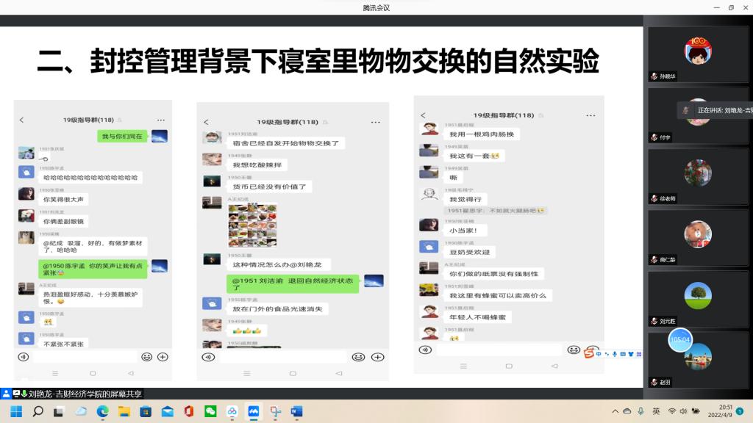Open the notification center badge

740,411
